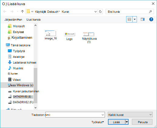The height and width of the screenshot is (128, 157).
Task: Expand the file name dropdown arrow
Action: (x=103, y=115)
